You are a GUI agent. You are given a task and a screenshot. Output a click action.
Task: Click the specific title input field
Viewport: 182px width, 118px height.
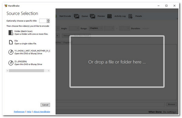pos(43,21)
